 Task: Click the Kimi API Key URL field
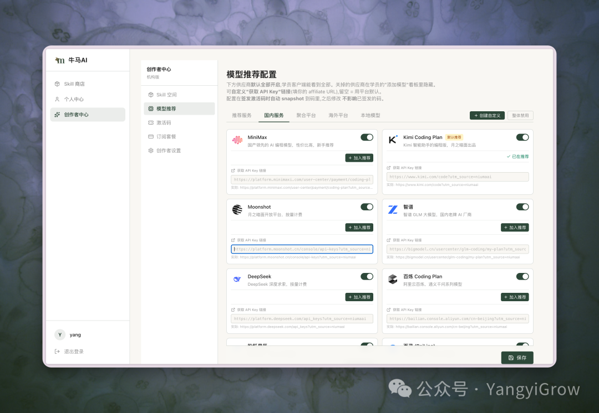458,177
